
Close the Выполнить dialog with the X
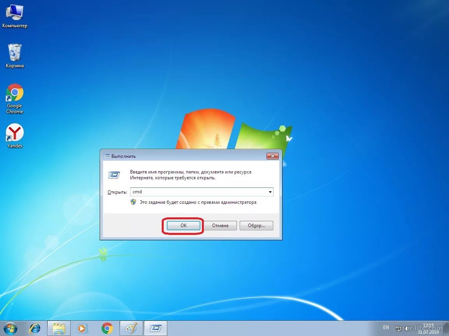pyautogui.click(x=272, y=156)
